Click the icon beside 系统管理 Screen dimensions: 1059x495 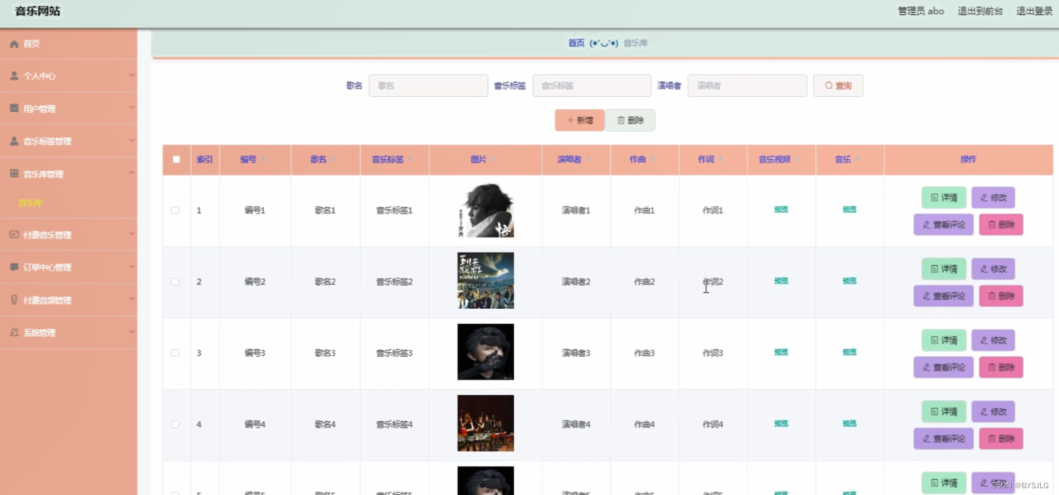pos(14,332)
